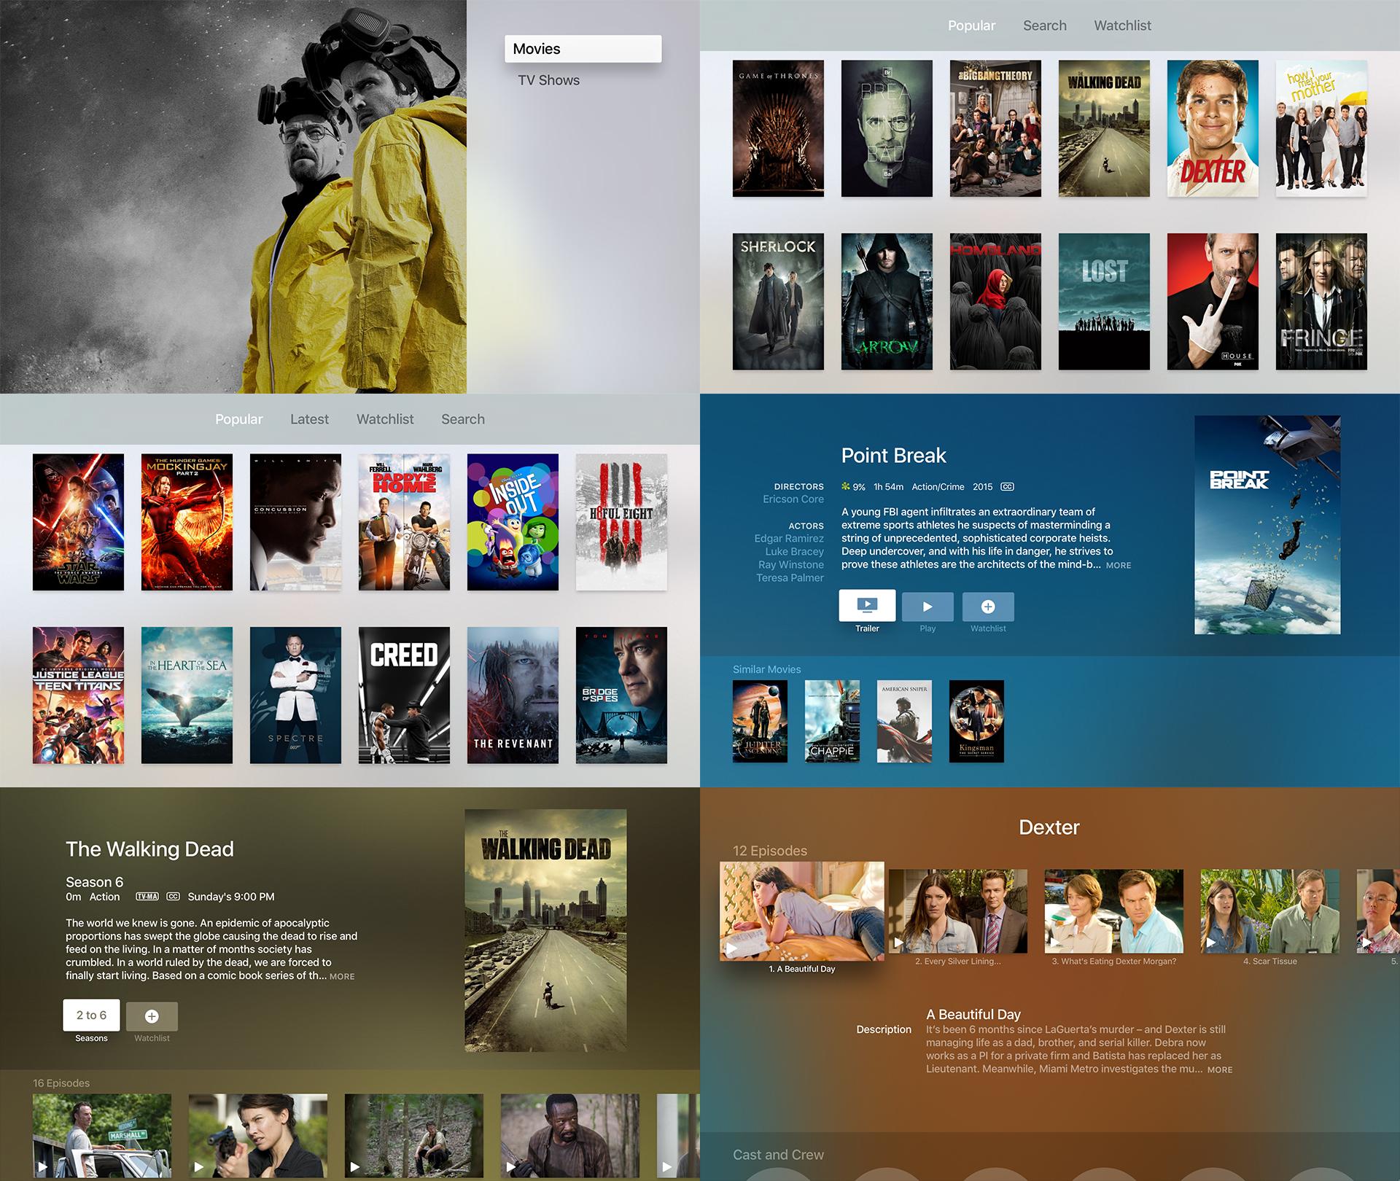Add The Walking Dead to Watchlist plus icon
The image size is (1400, 1181).
[152, 1016]
